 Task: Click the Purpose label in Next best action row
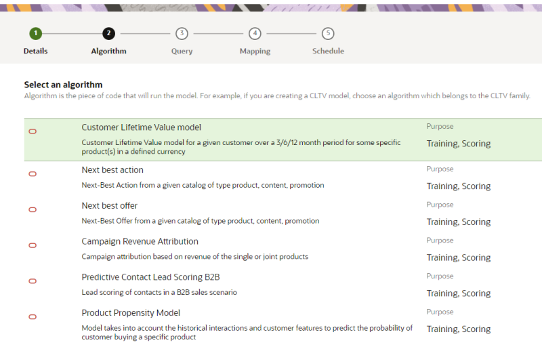point(440,169)
